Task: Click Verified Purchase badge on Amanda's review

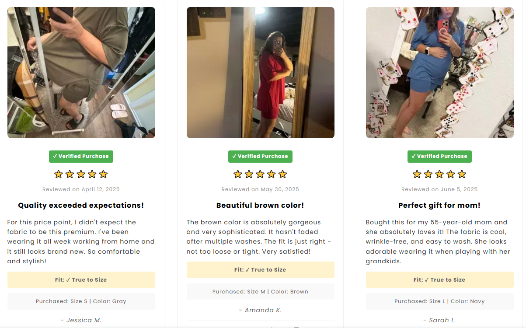Action: point(260,157)
